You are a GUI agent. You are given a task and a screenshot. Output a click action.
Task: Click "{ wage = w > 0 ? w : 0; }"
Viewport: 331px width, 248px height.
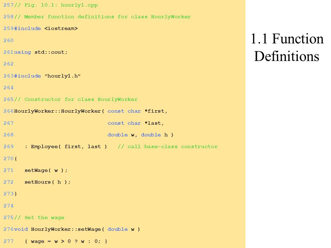(x=66, y=241)
